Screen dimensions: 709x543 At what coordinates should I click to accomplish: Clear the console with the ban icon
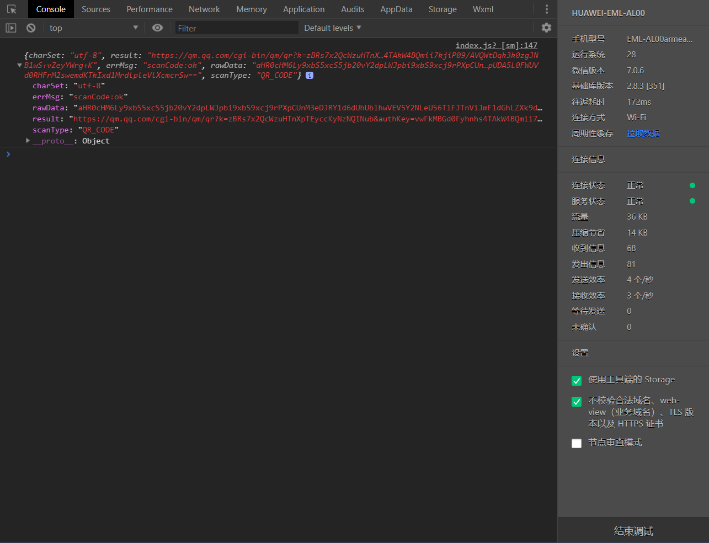point(31,28)
